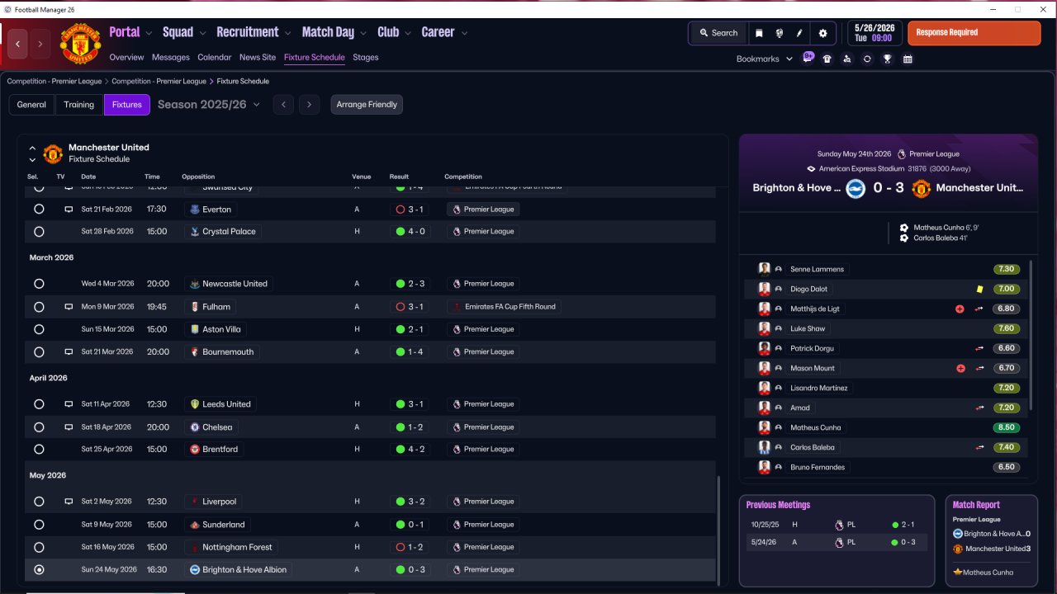
Task: Open the Messages sub-tab
Action: (x=170, y=58)
